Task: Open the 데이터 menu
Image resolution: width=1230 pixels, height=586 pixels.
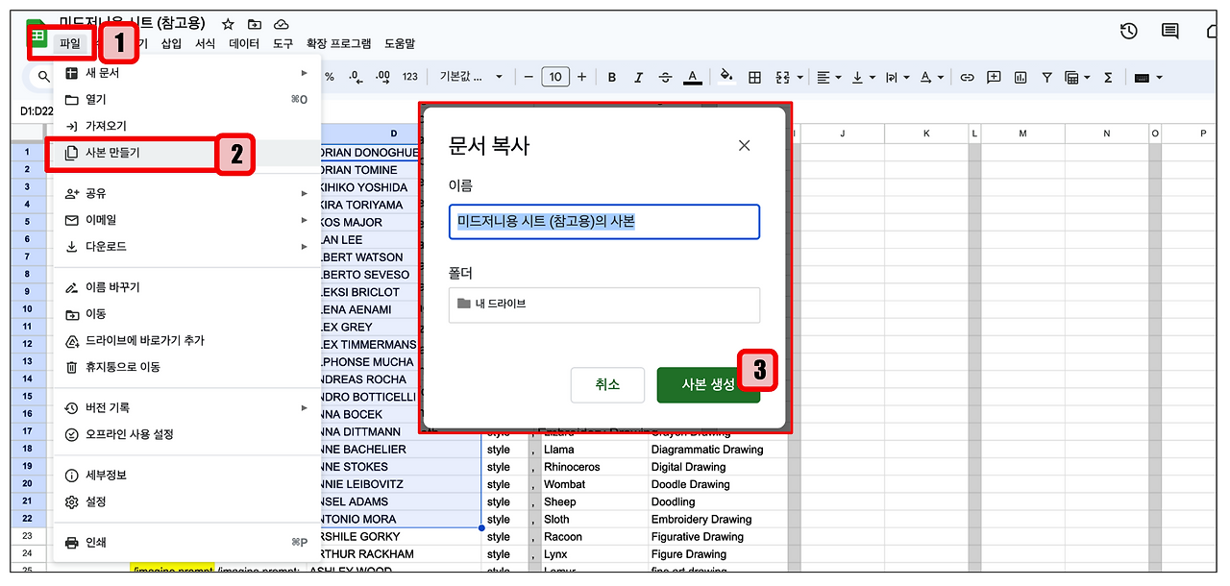Action: (243, 42)
